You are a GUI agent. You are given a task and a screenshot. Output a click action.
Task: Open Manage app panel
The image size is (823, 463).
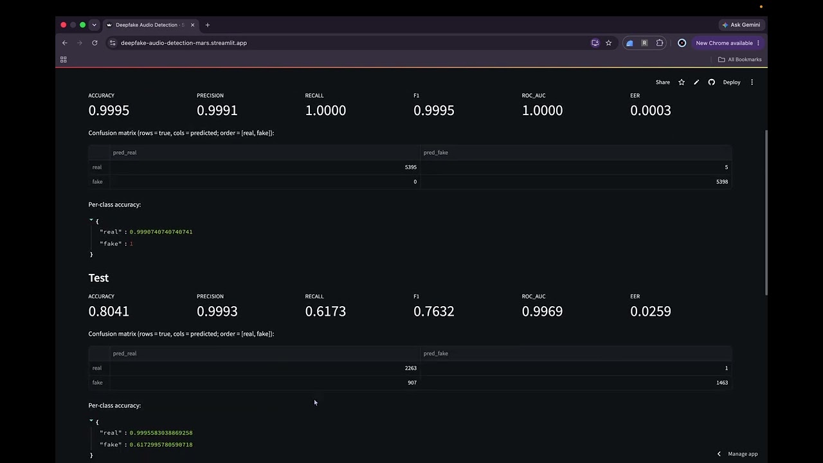743,454
